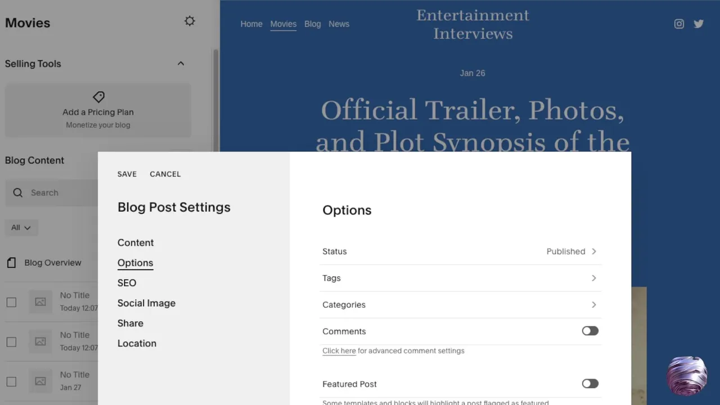Open the Tags row chevron

click(x=593, y=278)
